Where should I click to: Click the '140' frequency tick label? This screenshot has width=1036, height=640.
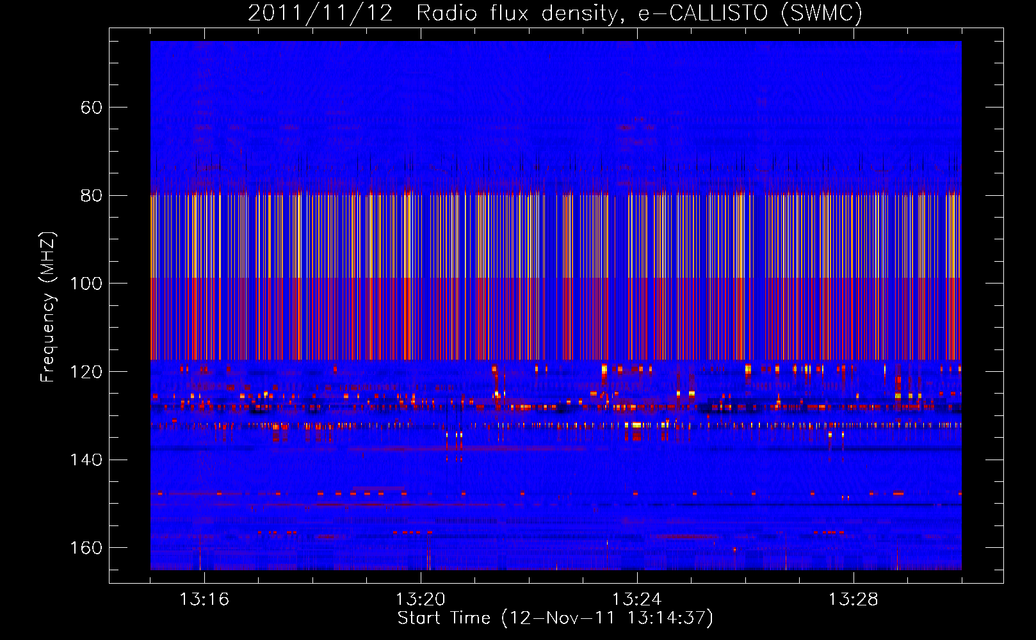[86, 460]
